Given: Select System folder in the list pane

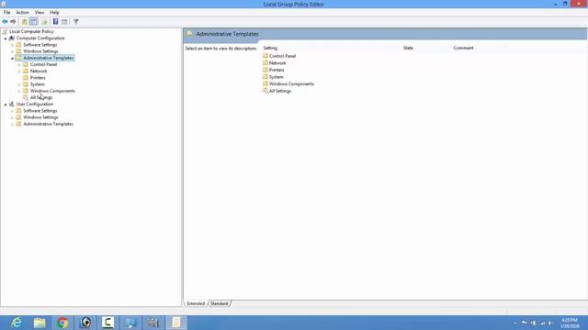Looking at the screenshot, I should (276, 77).
